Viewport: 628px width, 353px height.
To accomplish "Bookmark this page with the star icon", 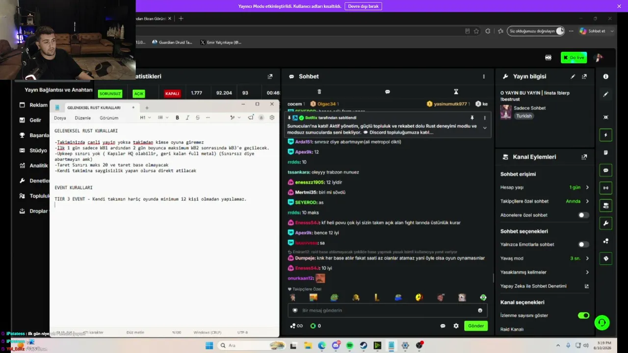I will pyautogui.click(x=476, y=31).
